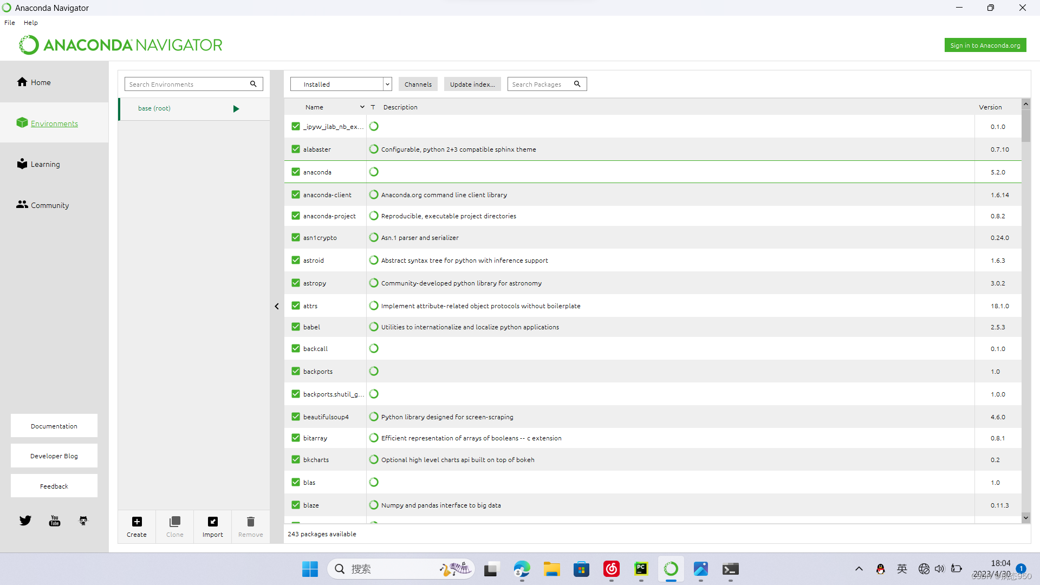Open the Installed packages filter dropdown

pyautogui.click(x=387, y=84)
